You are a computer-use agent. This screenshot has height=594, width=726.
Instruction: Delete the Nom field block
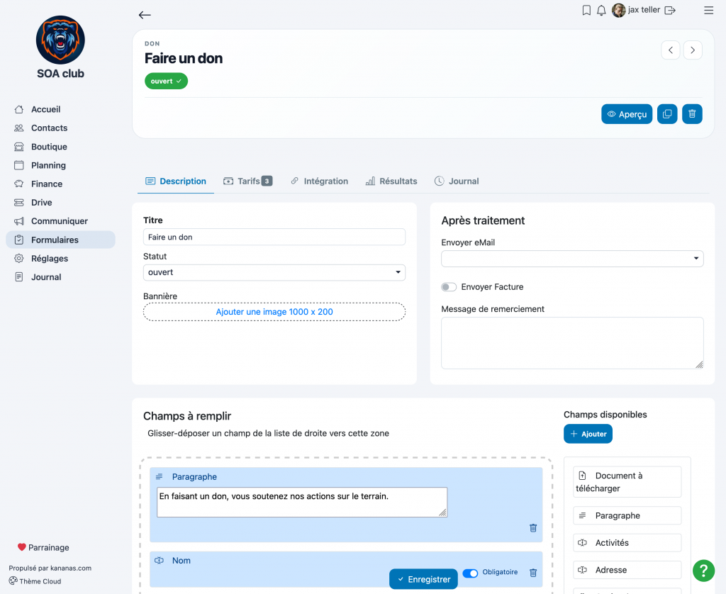point(533,573)
